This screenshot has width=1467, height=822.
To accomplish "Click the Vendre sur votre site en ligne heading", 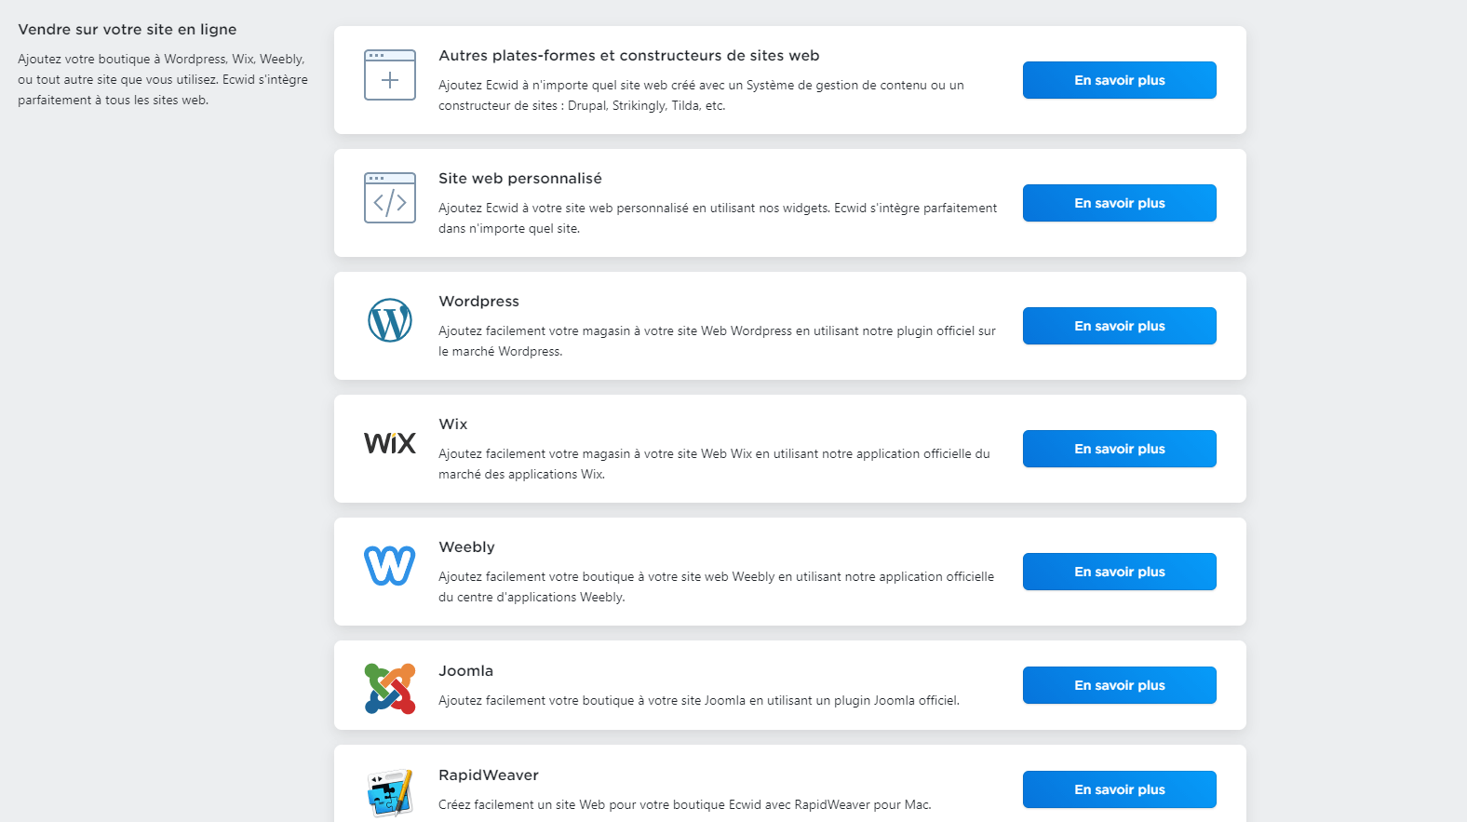I will [128, 30].
